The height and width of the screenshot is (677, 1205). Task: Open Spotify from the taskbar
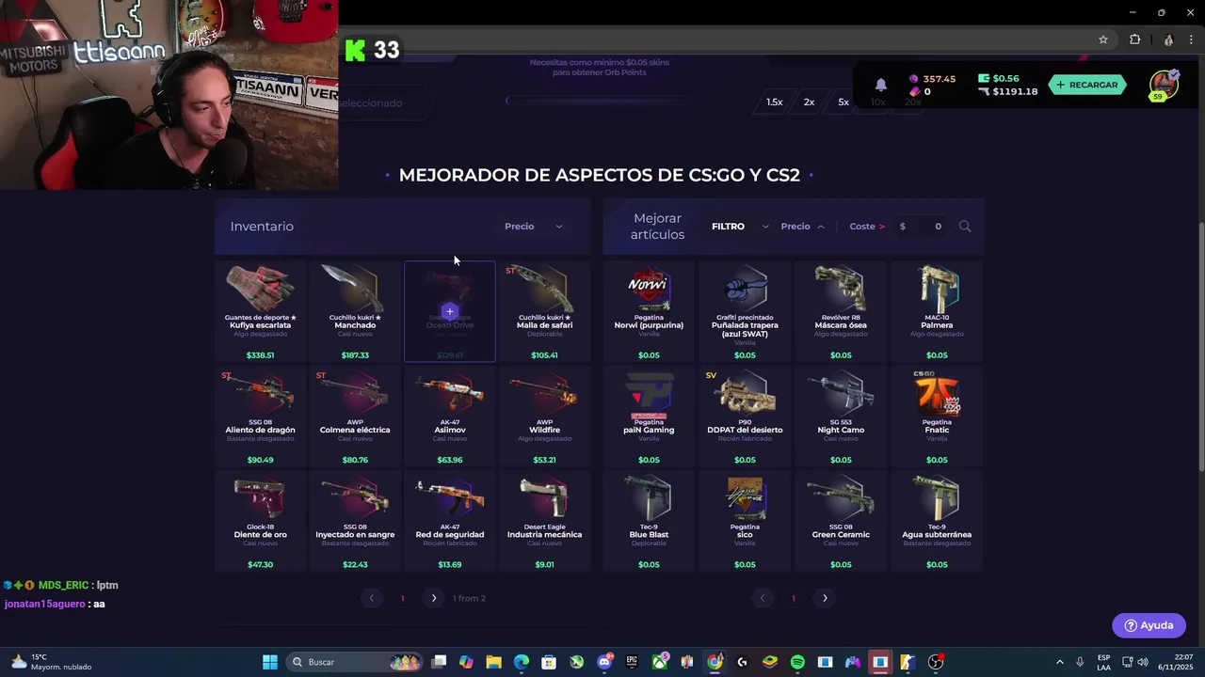tap(797, 662)
